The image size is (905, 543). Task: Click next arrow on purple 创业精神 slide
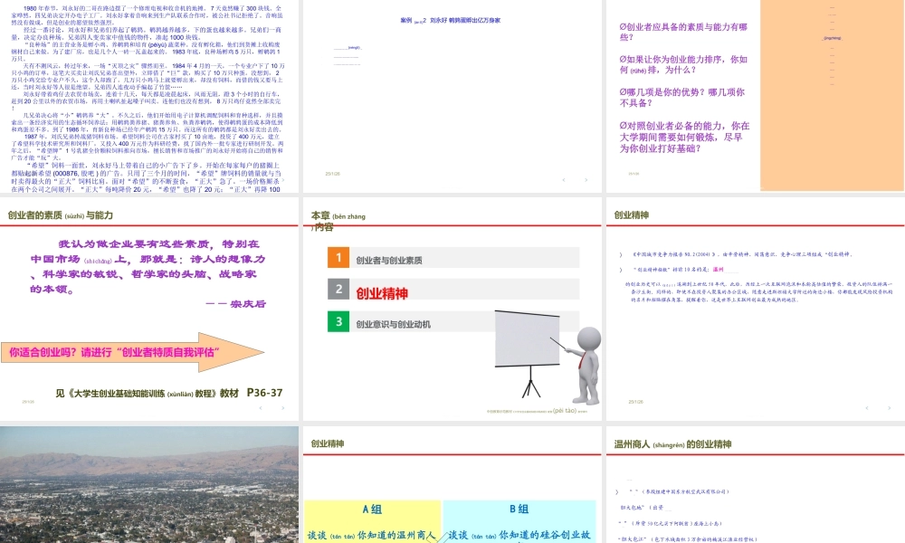click(889, 407)
